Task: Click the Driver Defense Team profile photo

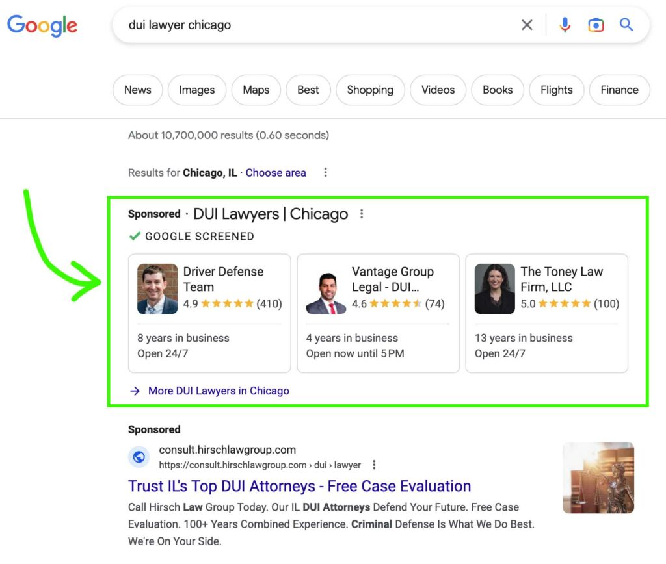Action: [157, 289]
